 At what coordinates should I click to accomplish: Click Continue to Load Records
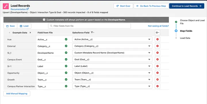point(187,6)
